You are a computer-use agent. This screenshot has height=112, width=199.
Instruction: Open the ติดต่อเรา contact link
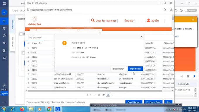click(129, 21)
